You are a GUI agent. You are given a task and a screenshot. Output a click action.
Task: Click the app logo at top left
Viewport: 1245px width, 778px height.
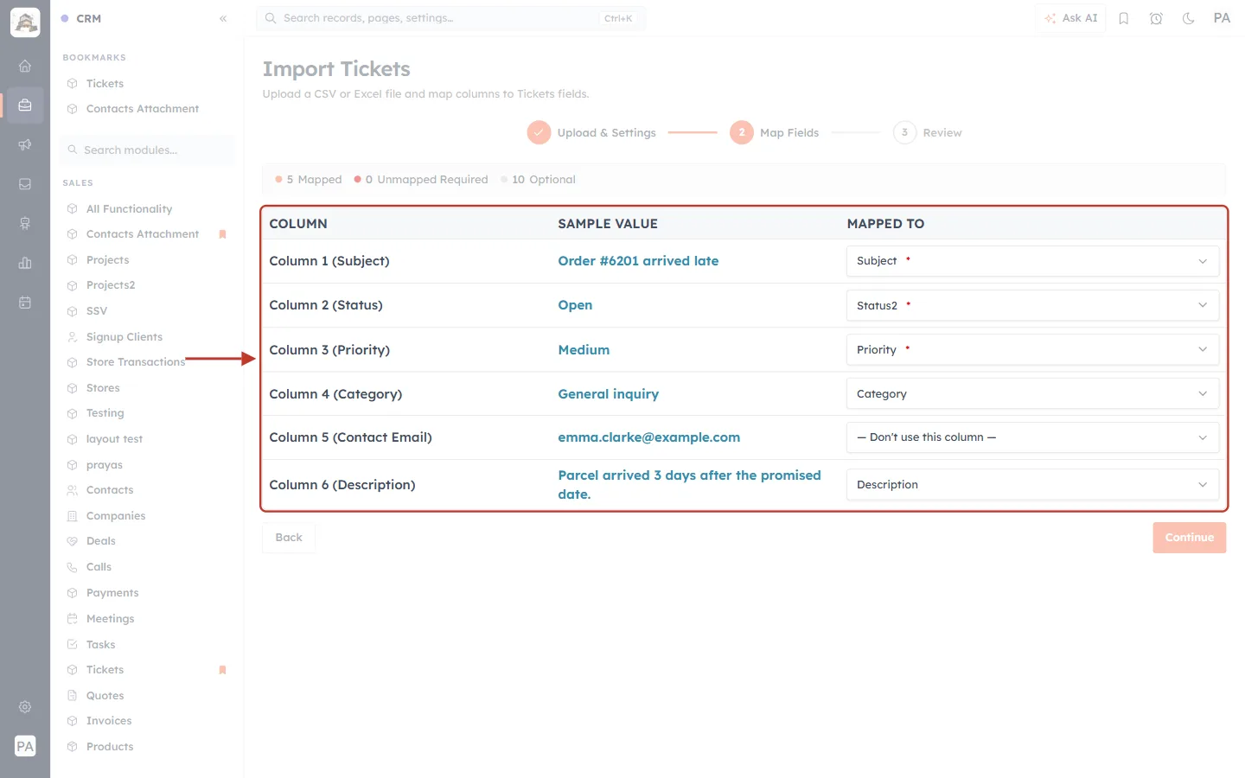(x=25, y=22)
